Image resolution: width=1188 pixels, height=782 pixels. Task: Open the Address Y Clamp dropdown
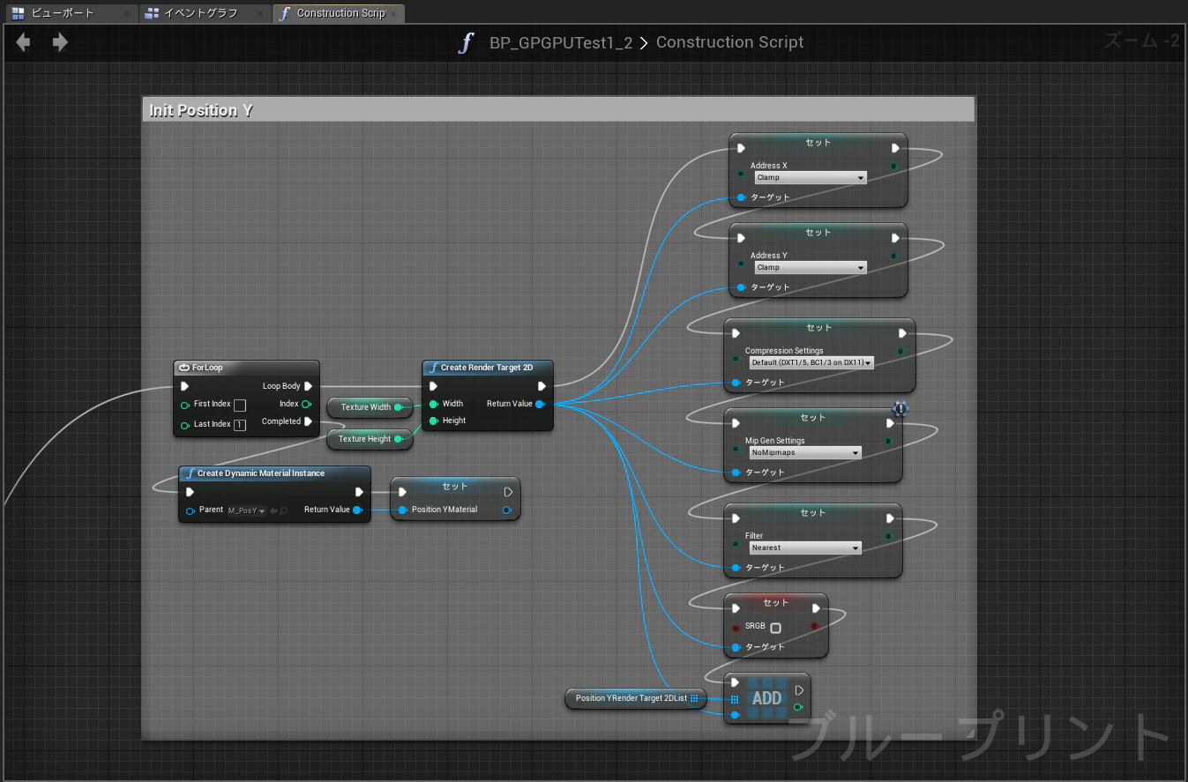tap(811, 267)
